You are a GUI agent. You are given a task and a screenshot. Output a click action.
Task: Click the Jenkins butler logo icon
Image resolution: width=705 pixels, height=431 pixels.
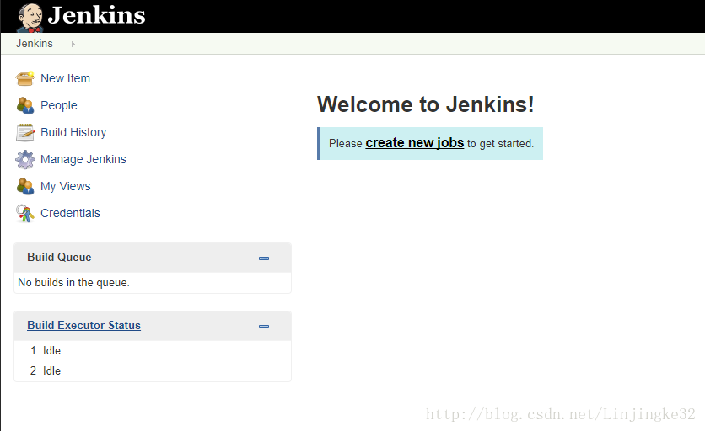pos(30,18)
